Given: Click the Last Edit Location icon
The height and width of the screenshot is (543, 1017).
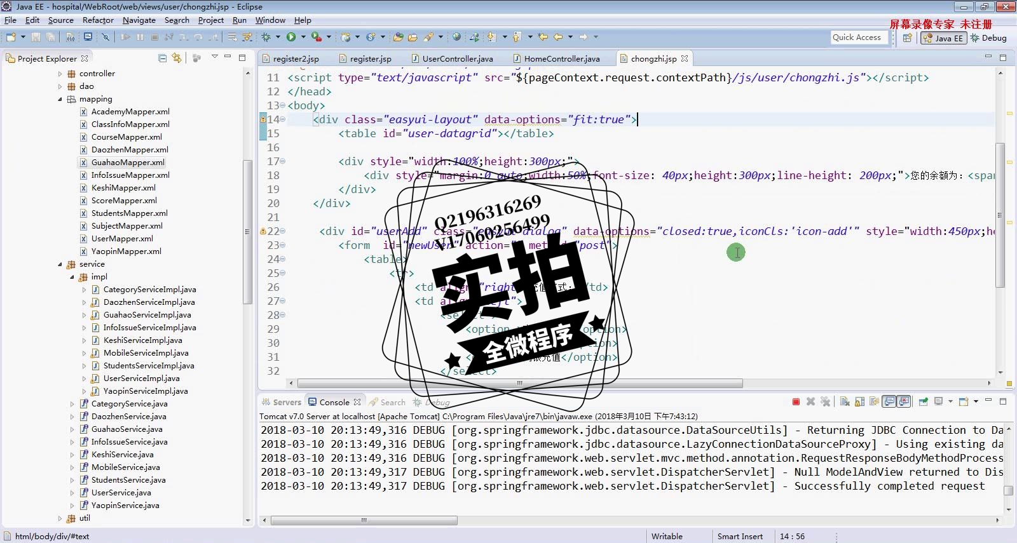Looking at the screenshot, I should click(542, 37).
